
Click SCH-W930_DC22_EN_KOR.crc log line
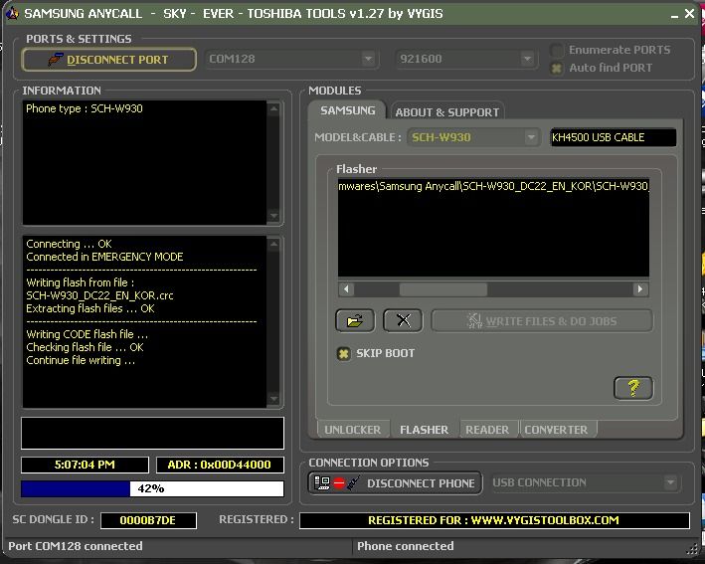tap(99, 295)
